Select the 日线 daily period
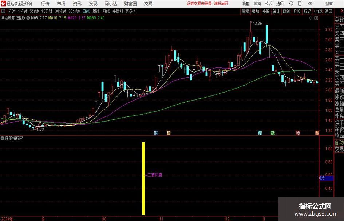344x221 pixels. coord(86,11)
